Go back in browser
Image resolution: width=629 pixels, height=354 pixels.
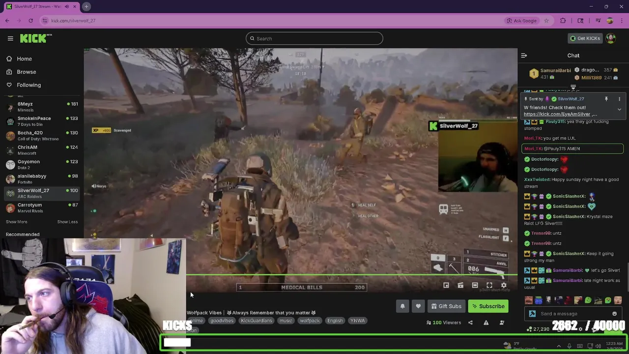pyautogui.click(x=7, y=21)
